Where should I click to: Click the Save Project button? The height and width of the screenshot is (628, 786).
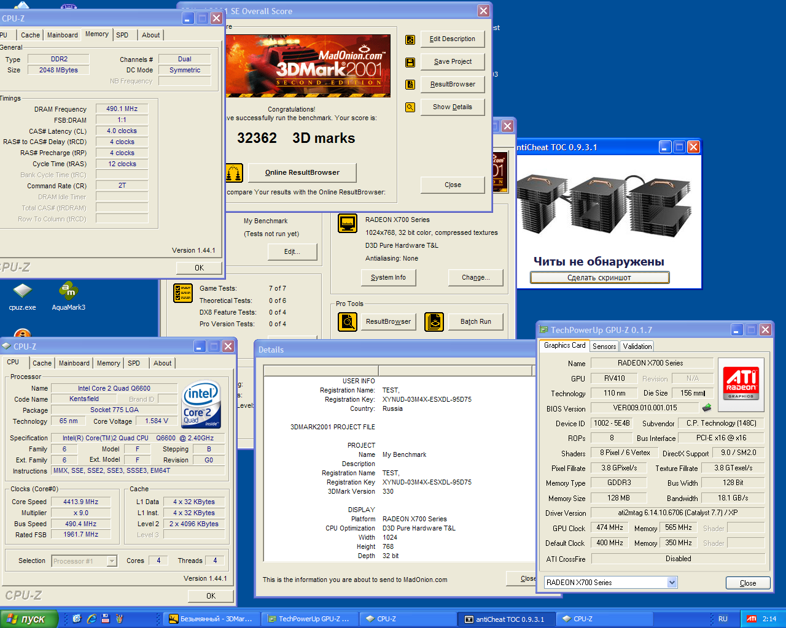click(453, 62)
